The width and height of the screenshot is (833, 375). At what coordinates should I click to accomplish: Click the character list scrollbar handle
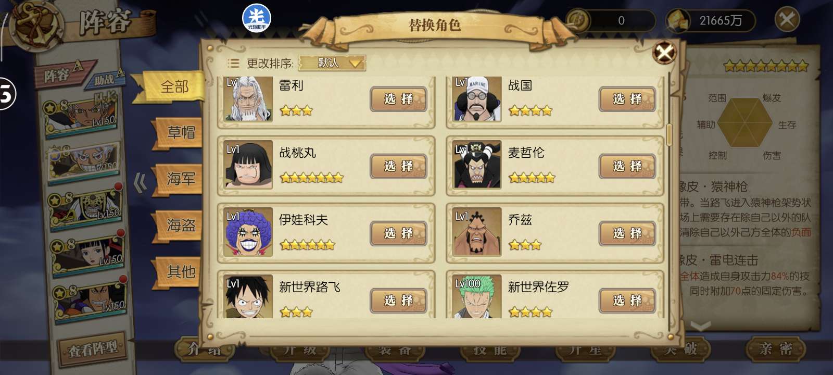[669, 134]
